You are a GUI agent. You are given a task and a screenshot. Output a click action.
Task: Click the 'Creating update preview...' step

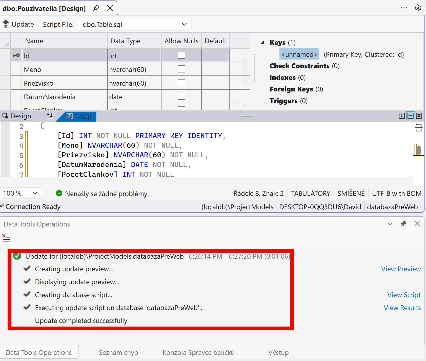[x=74, y=269]
